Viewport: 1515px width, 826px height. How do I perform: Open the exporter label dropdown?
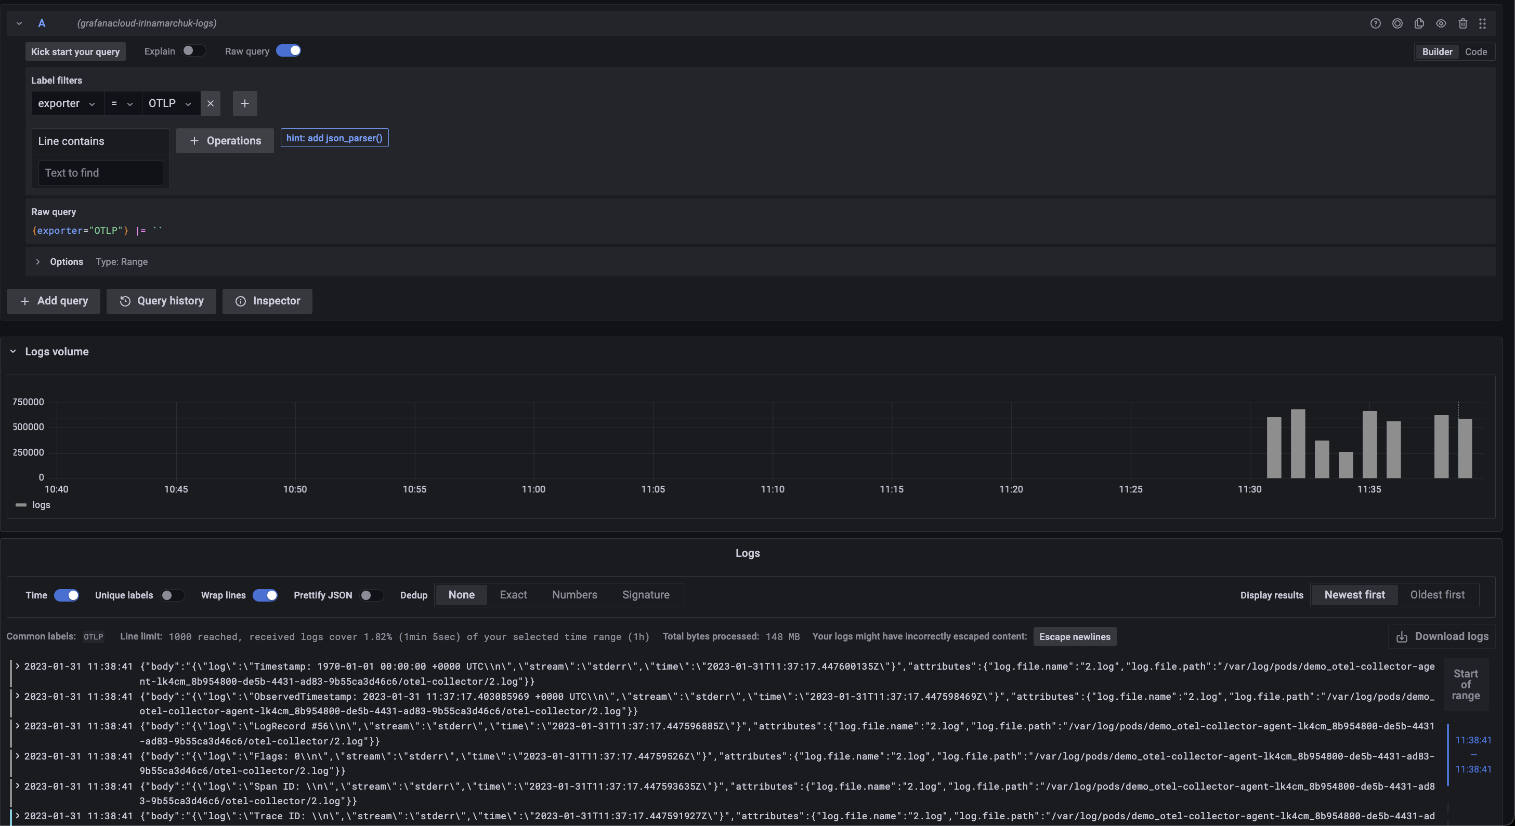tap(68, 103)
